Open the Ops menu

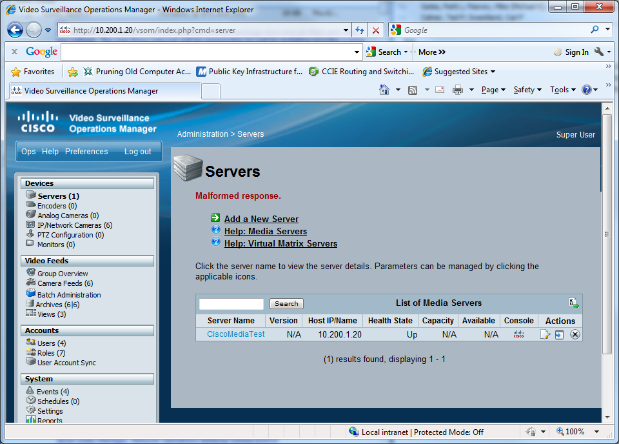tap(28, 151)
